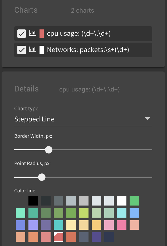This screenshot has width=167, height=246.
Task: Select the bar chart icon on Networks entry
Action: [33, 50]
